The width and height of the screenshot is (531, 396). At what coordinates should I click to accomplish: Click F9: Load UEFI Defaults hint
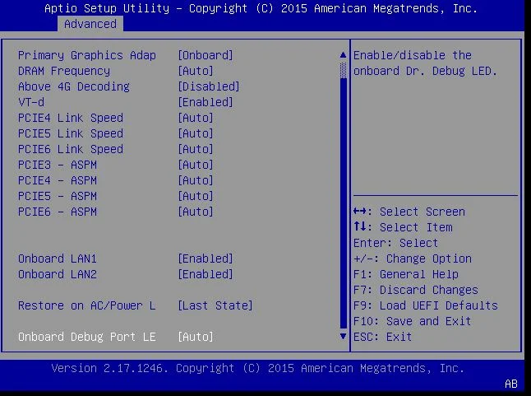pyautogui.click(x=426, y=305)
